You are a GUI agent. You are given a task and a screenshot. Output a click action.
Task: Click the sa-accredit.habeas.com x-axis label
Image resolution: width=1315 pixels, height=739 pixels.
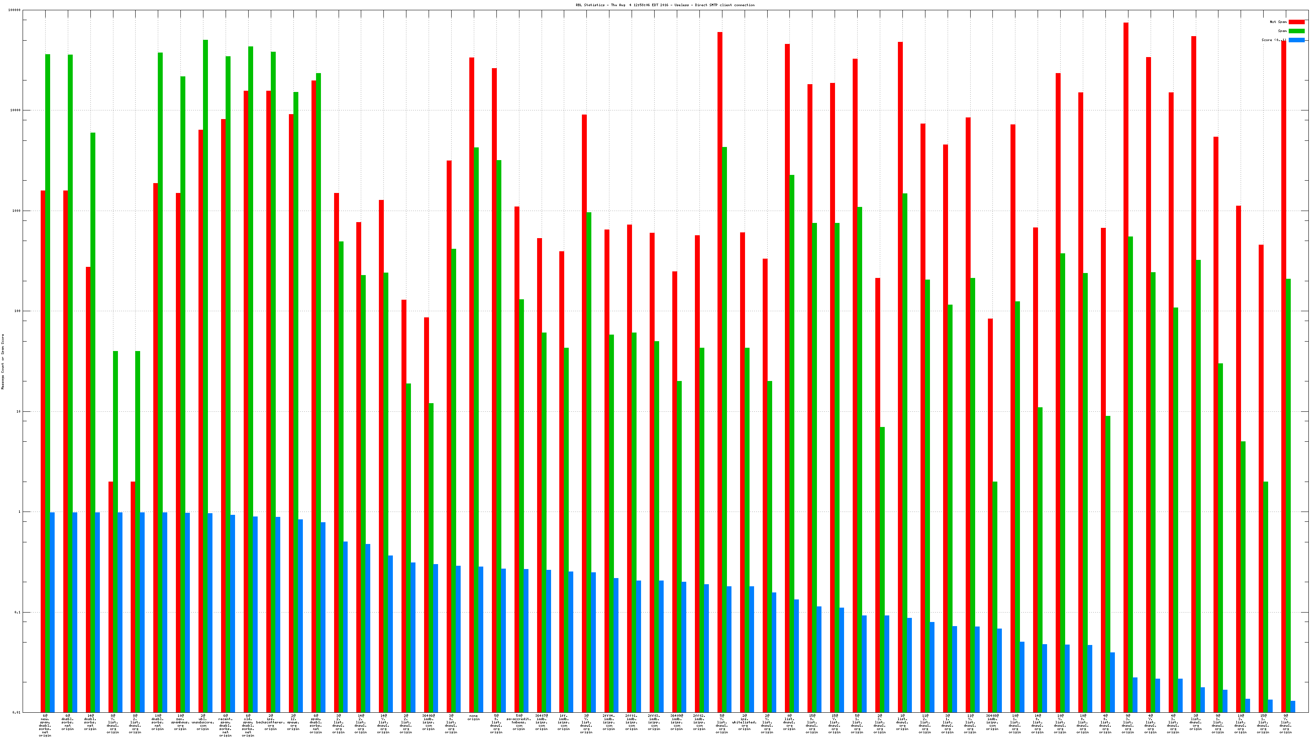519,722
